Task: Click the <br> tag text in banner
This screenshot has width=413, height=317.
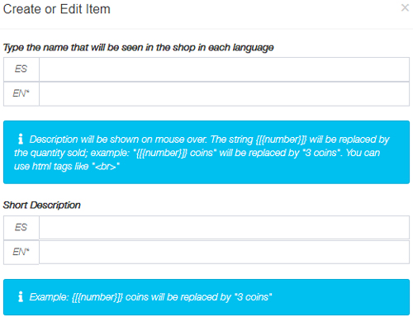Action: click(x=106, y=167)
